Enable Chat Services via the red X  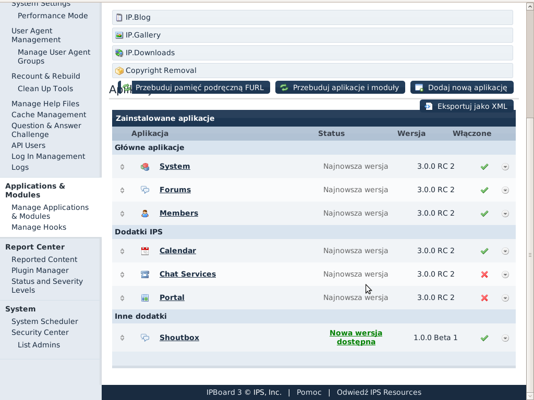pos(484,274)
